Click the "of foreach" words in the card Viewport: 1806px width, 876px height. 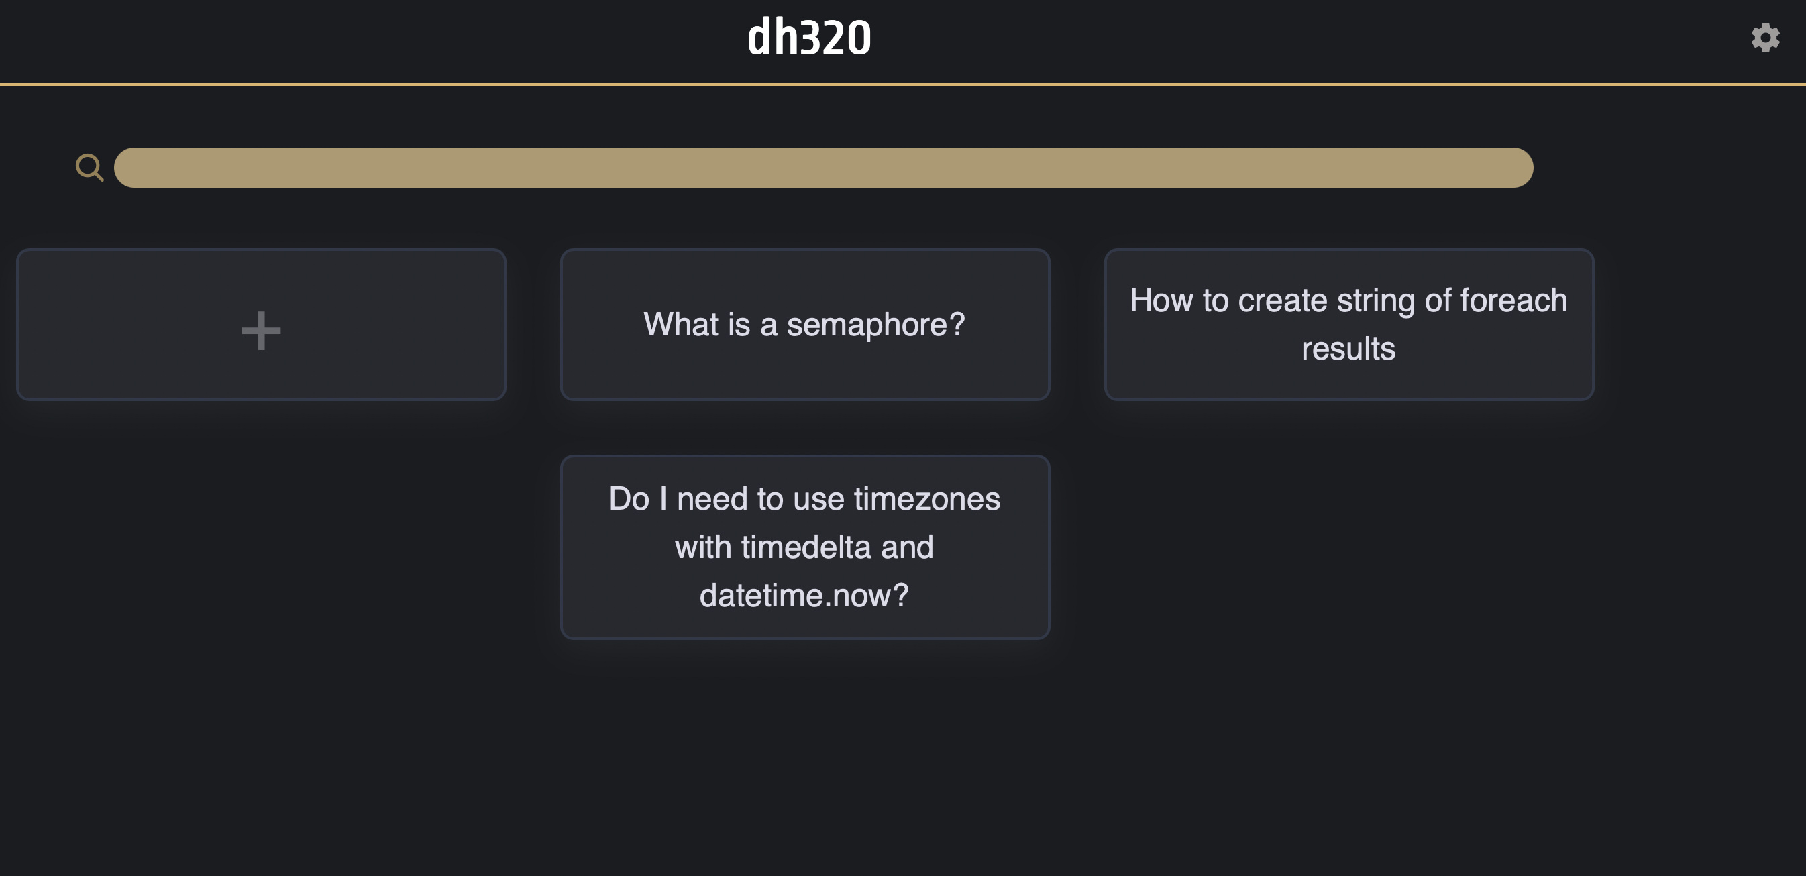1495,300
